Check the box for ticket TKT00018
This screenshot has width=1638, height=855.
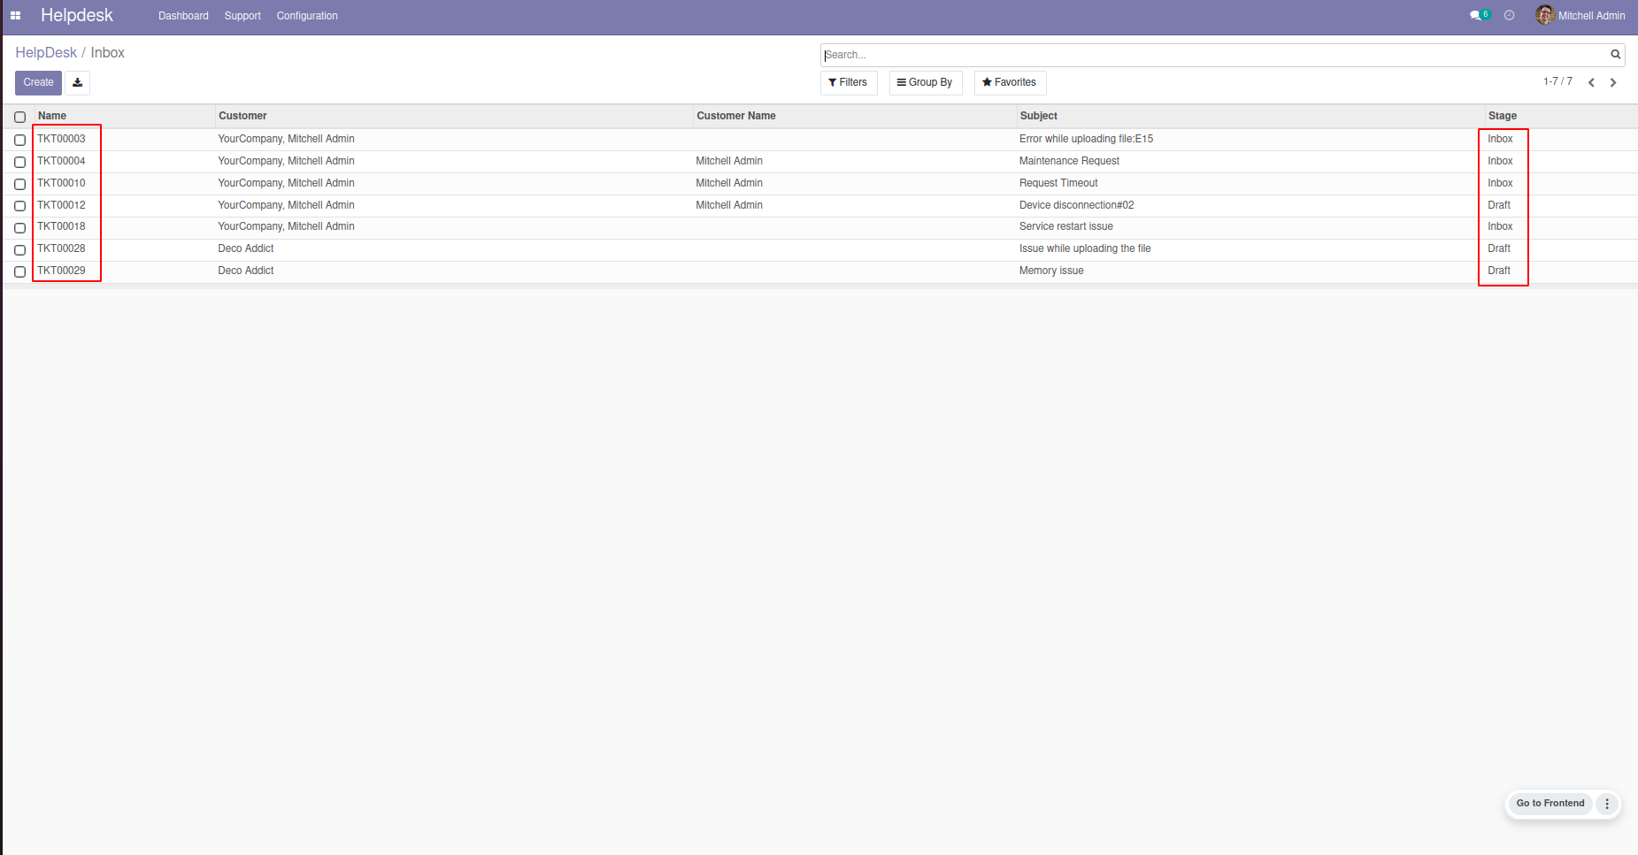click(x=19, y=227)
